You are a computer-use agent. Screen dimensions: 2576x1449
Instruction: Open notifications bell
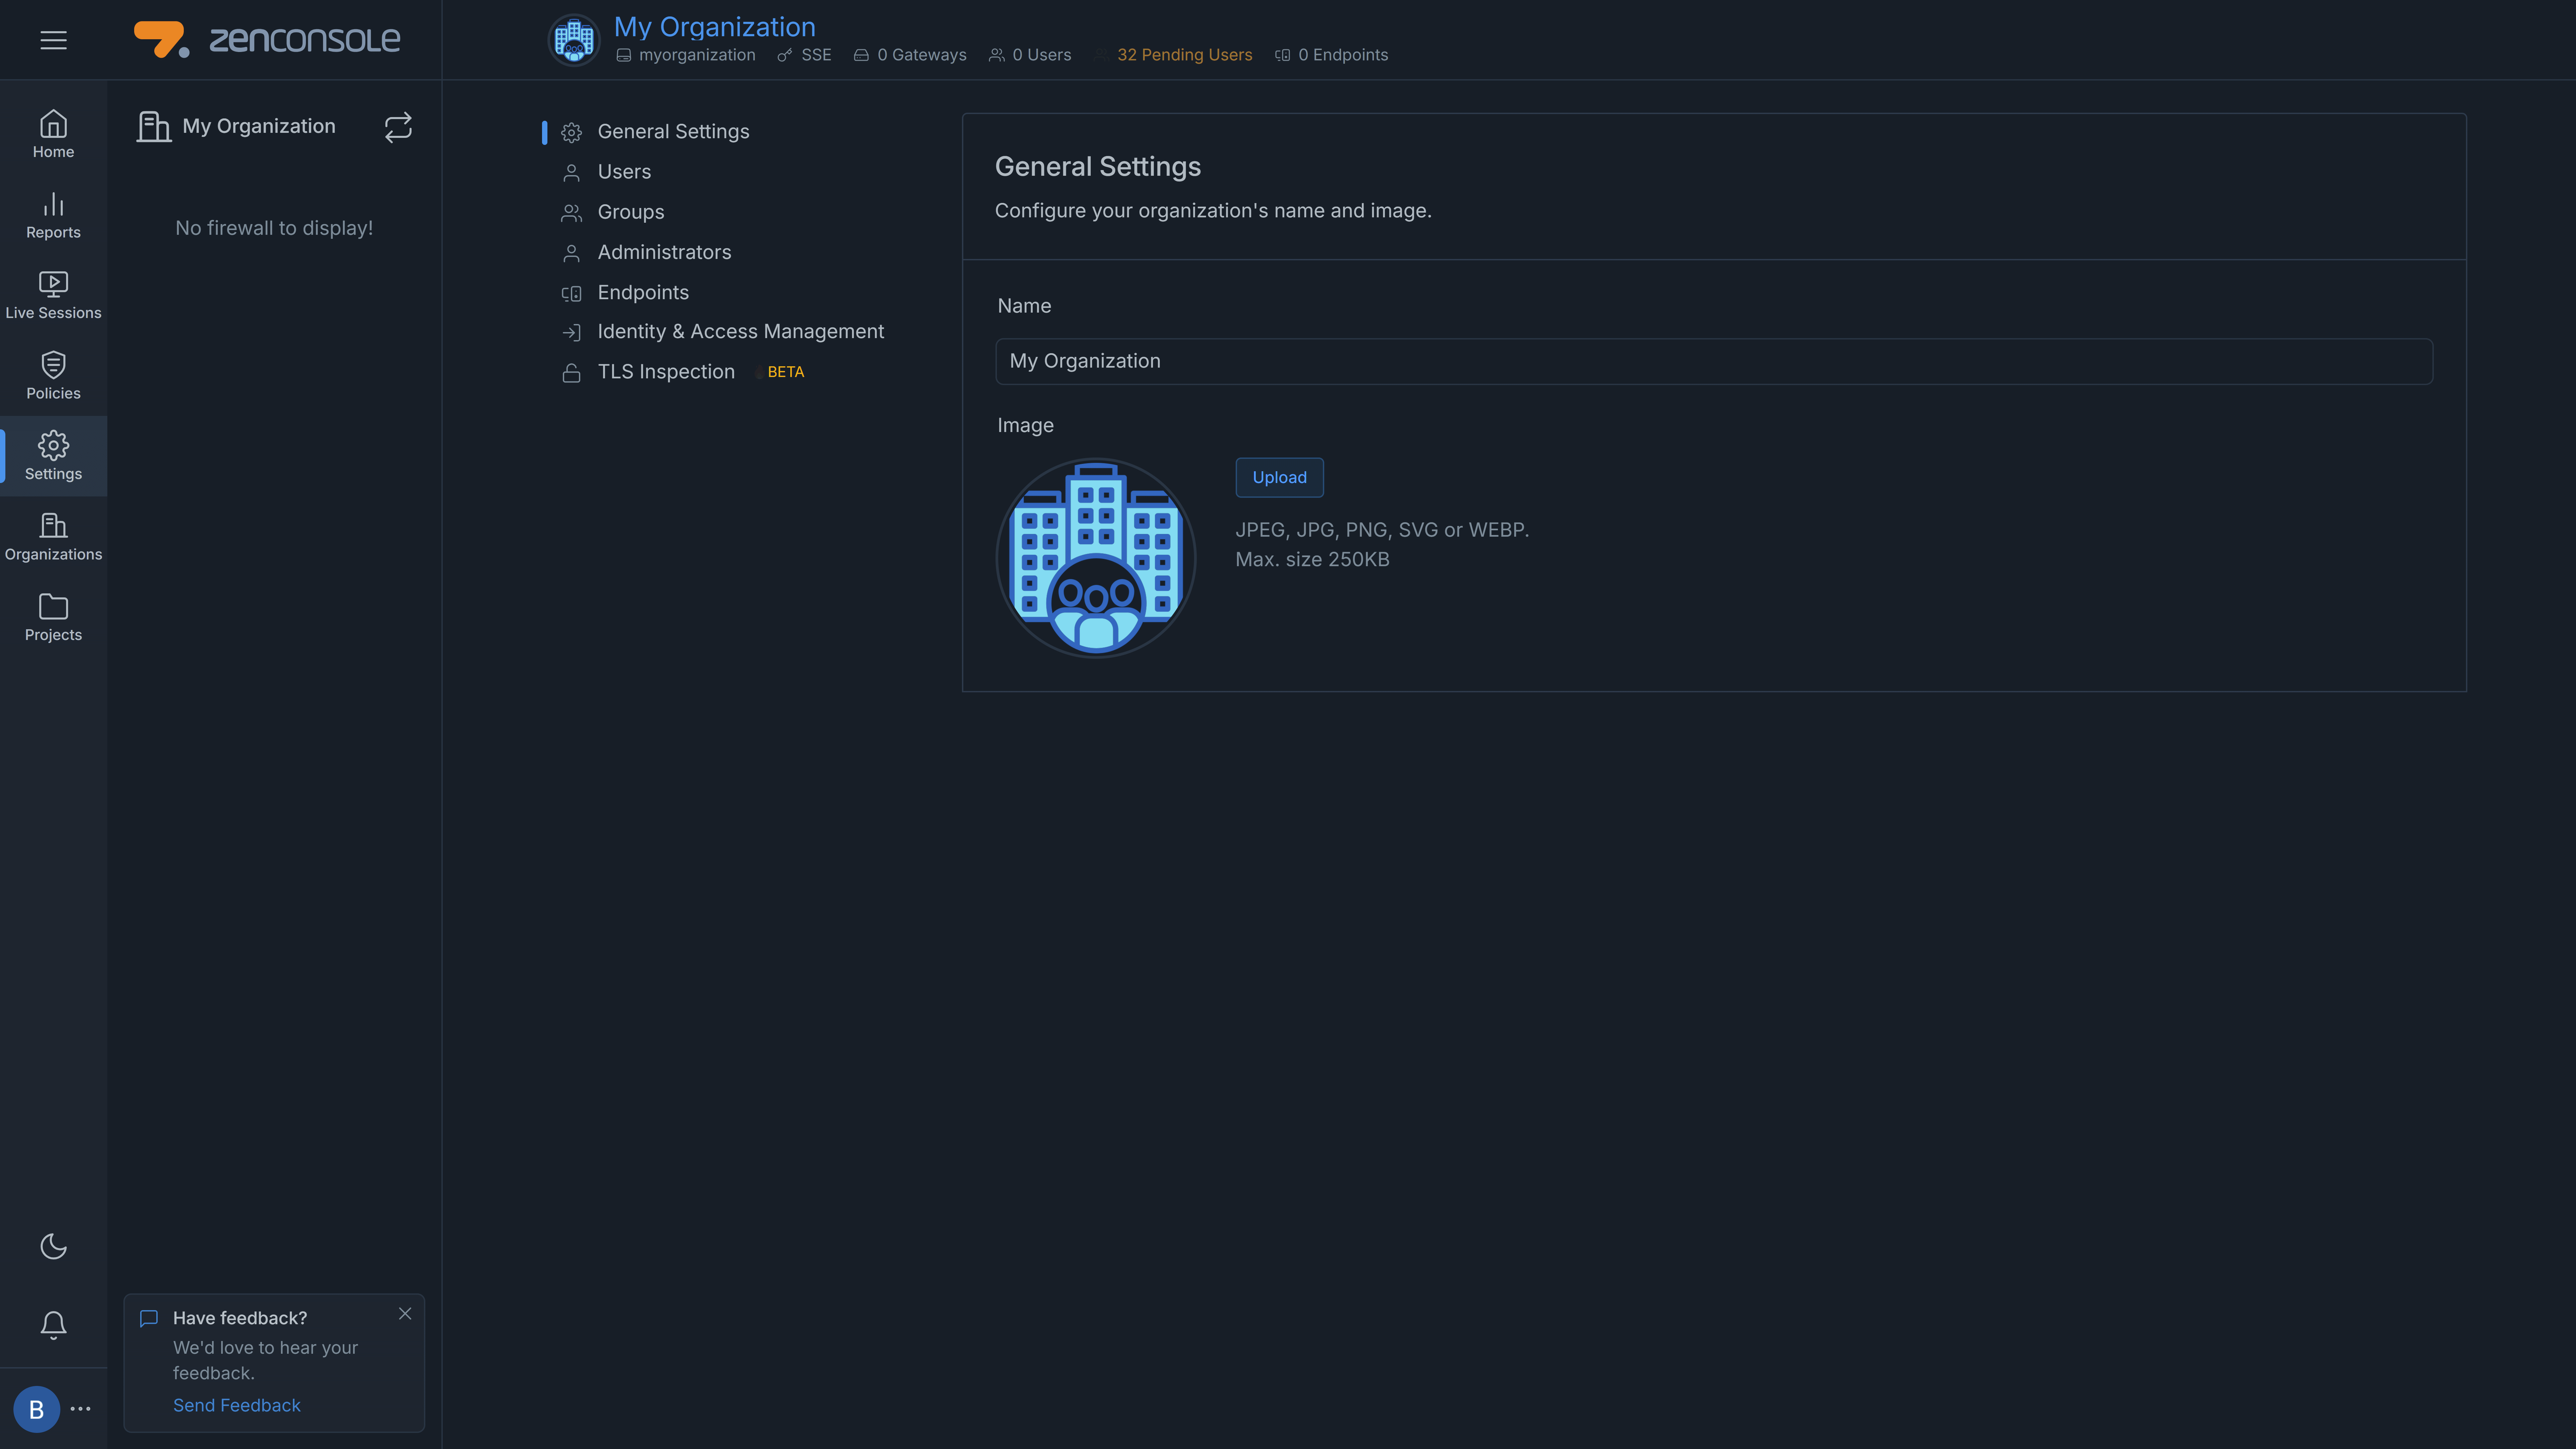click(x=53, y=1325)
